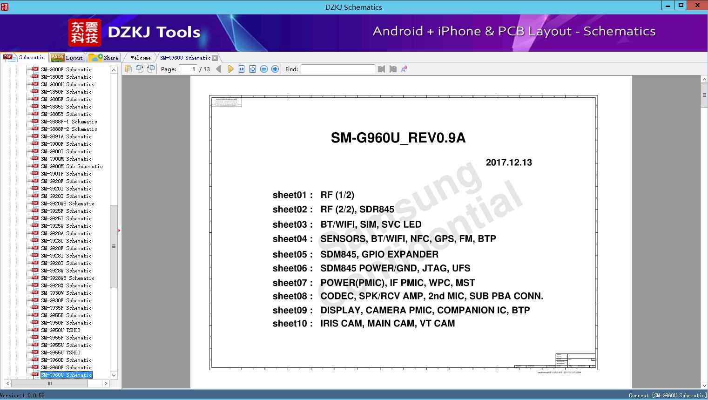The image size is (708, 400).
Task: Go to the previous page
Action: pos(219,69)
